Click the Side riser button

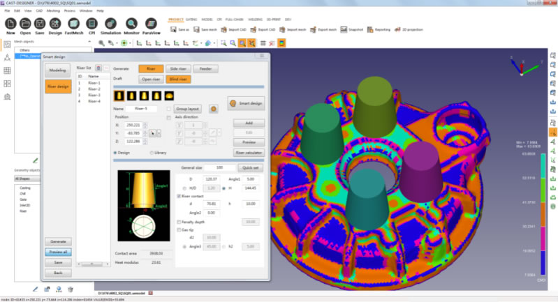(x=178, y=69)
